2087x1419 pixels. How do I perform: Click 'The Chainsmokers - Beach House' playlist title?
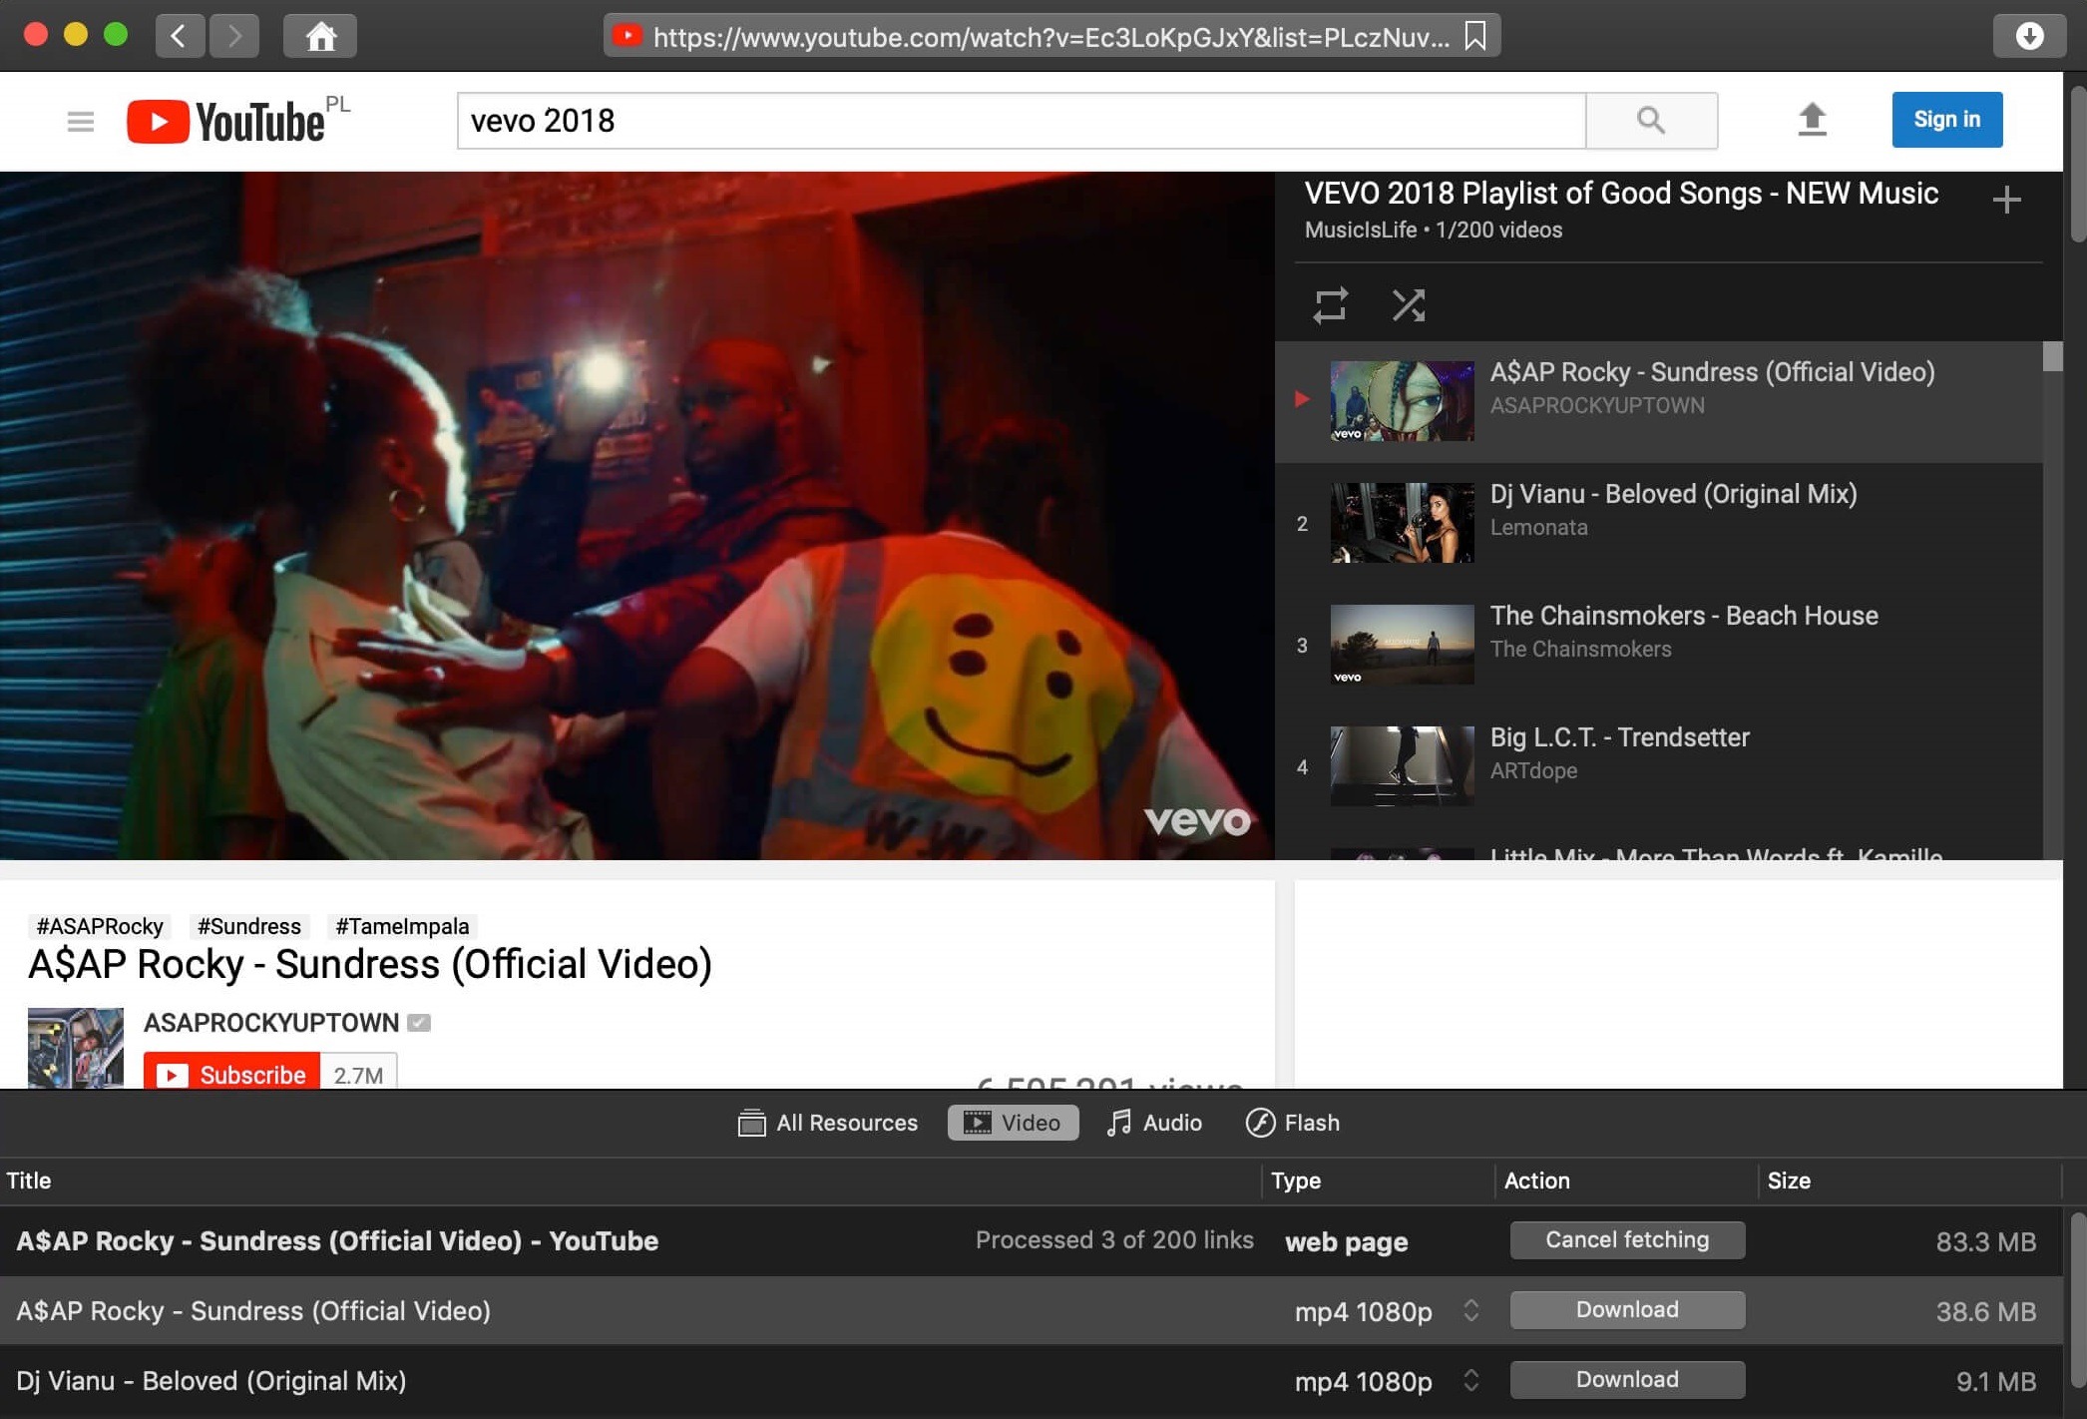coord(1684,616)
